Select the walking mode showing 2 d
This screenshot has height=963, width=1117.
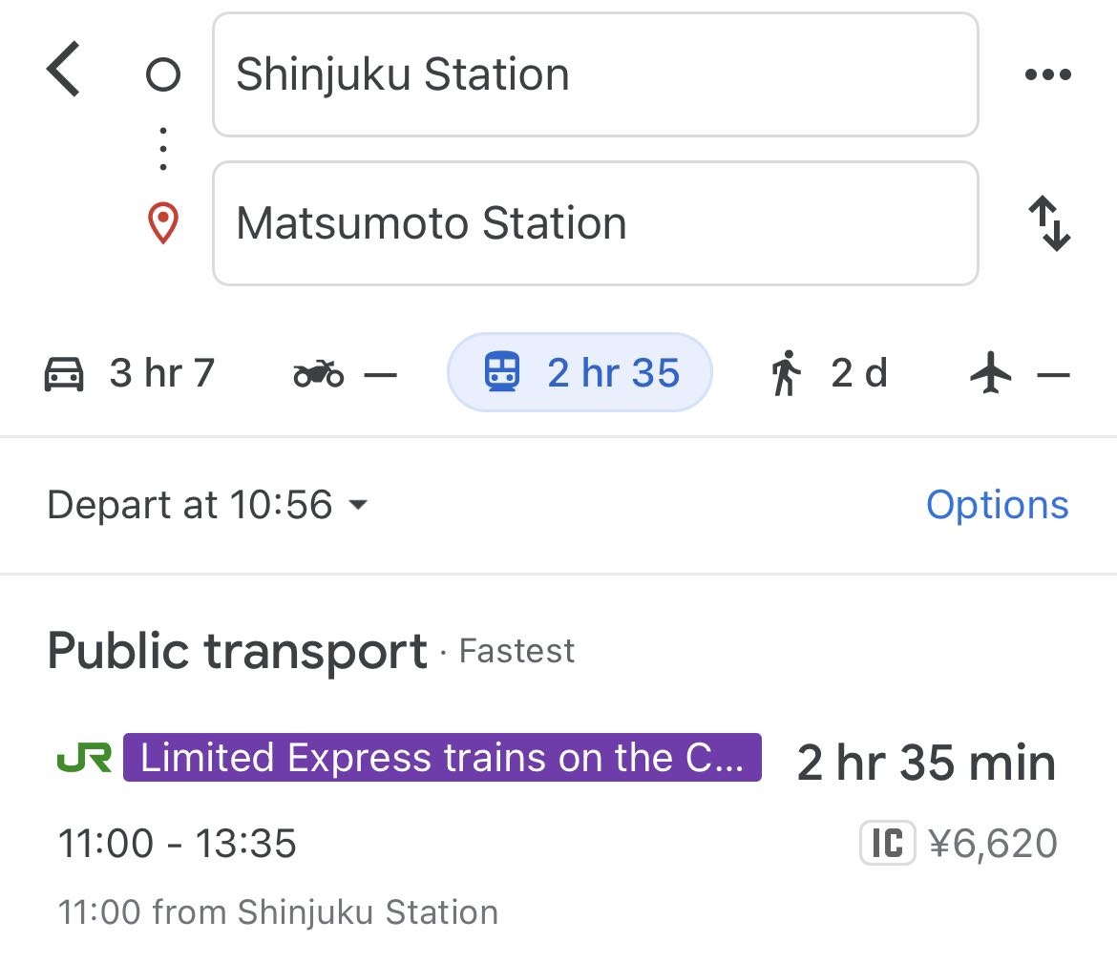[x=830, y=373]
